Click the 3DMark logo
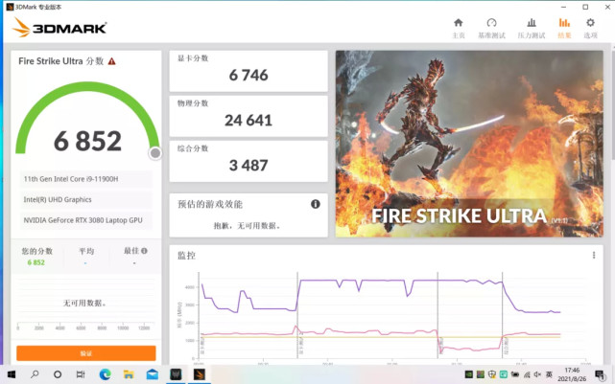 [59, 28]
